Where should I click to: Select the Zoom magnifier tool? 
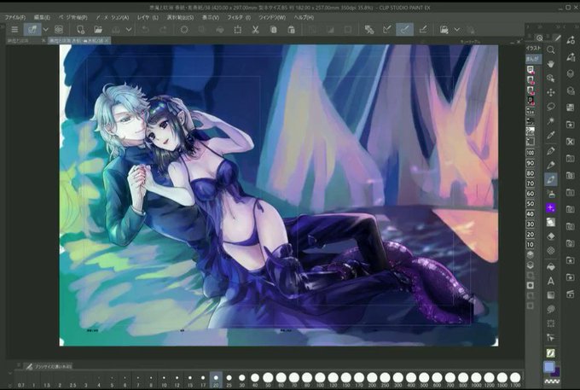pyautogui.click(x=551, y=50)
